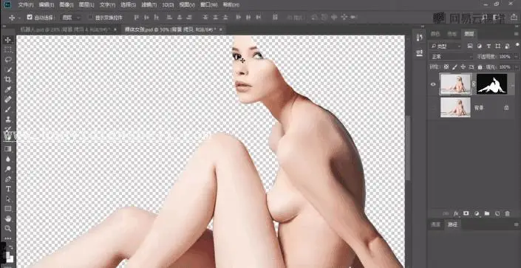Open the layer filter 类型 dropdown
Screen dimensions: 521x268
(446, 46)
